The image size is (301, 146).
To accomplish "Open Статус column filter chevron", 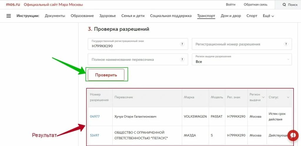I will tap(288, 97).
